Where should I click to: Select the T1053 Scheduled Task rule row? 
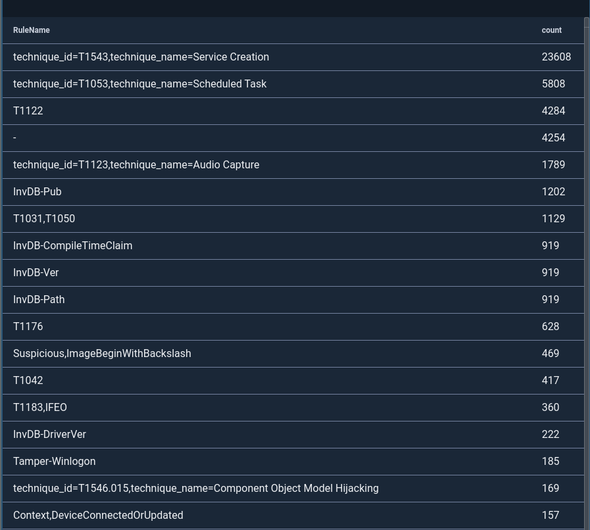pos(140,84)
